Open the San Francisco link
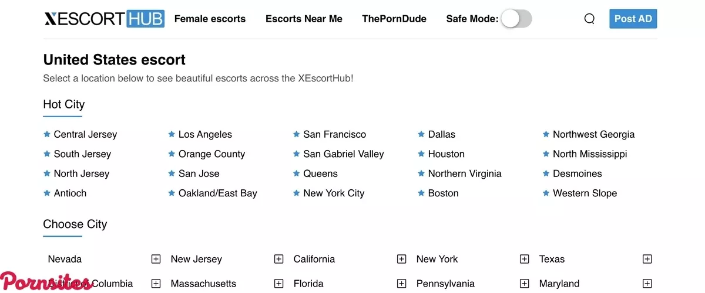Screen dimensions: 705x293 (x=334, y=134)
